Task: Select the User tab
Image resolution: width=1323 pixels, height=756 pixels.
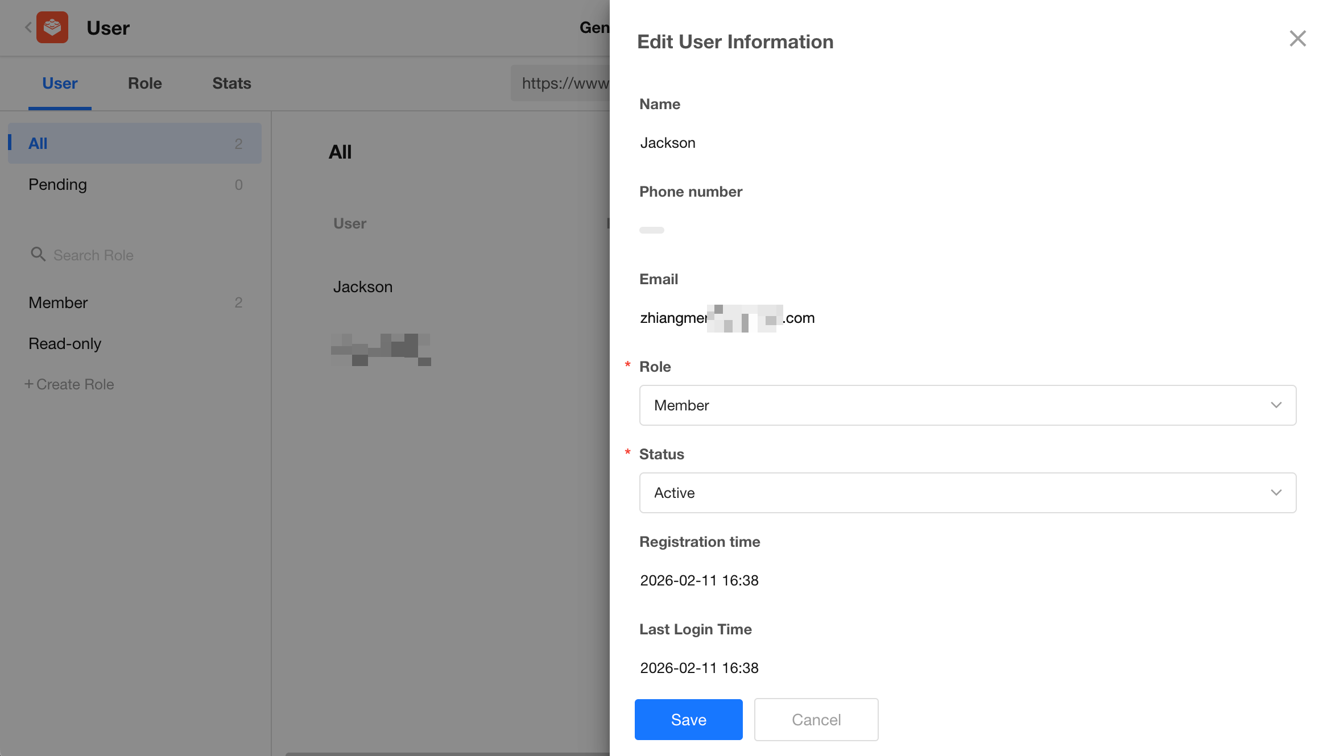Action: coord(60,84)
